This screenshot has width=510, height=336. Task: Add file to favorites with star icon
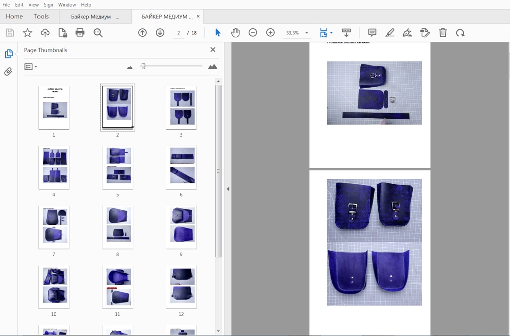click(x=27, y=33)
